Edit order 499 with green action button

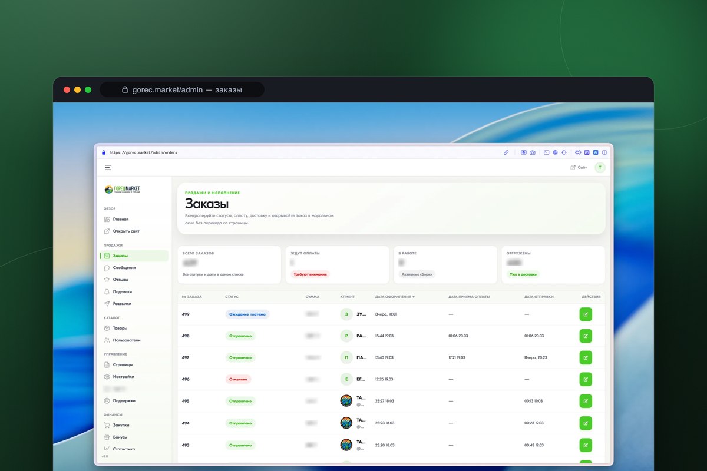click(586, 314)
